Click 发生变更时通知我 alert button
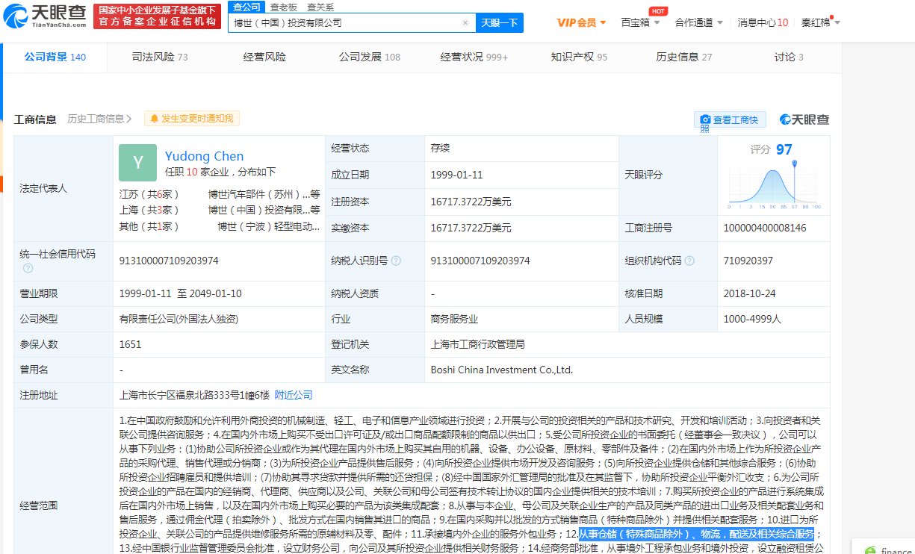 (192, 119)
